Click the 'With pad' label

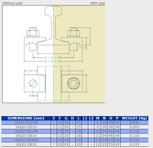pos(97,3)
